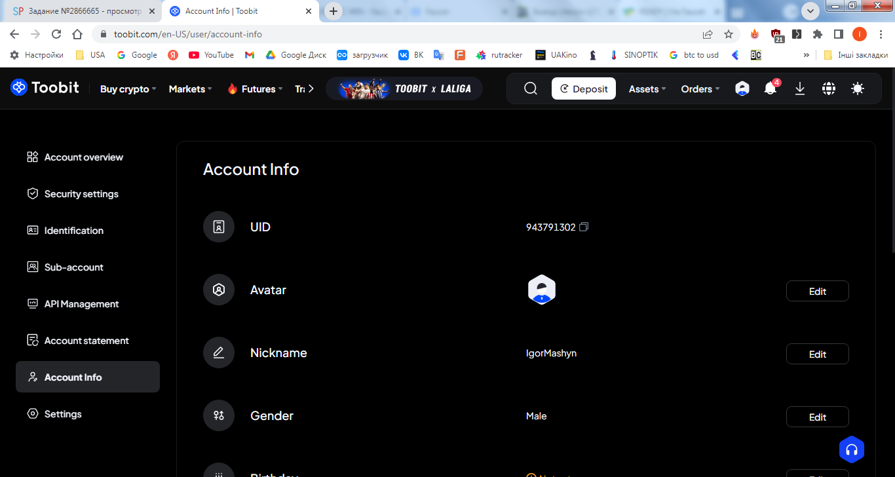The image size is (895, 477).
Task: Expand the Markets menu
Action: point(190,89)
